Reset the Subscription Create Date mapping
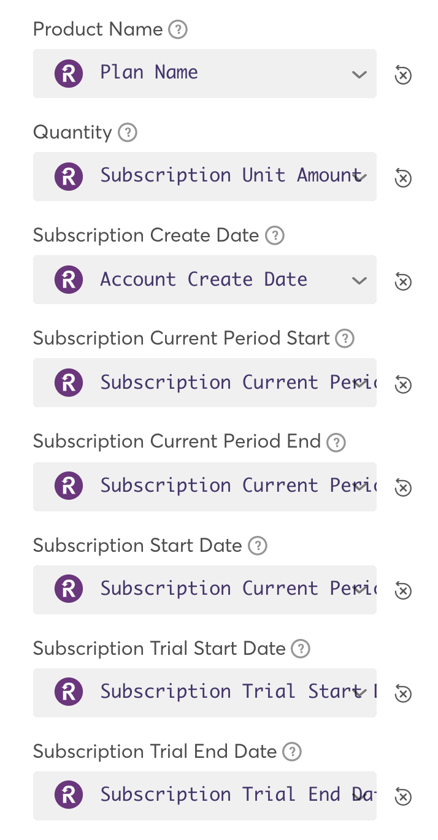This screenshot has height=840, width=438. click(x=402, y=281)
